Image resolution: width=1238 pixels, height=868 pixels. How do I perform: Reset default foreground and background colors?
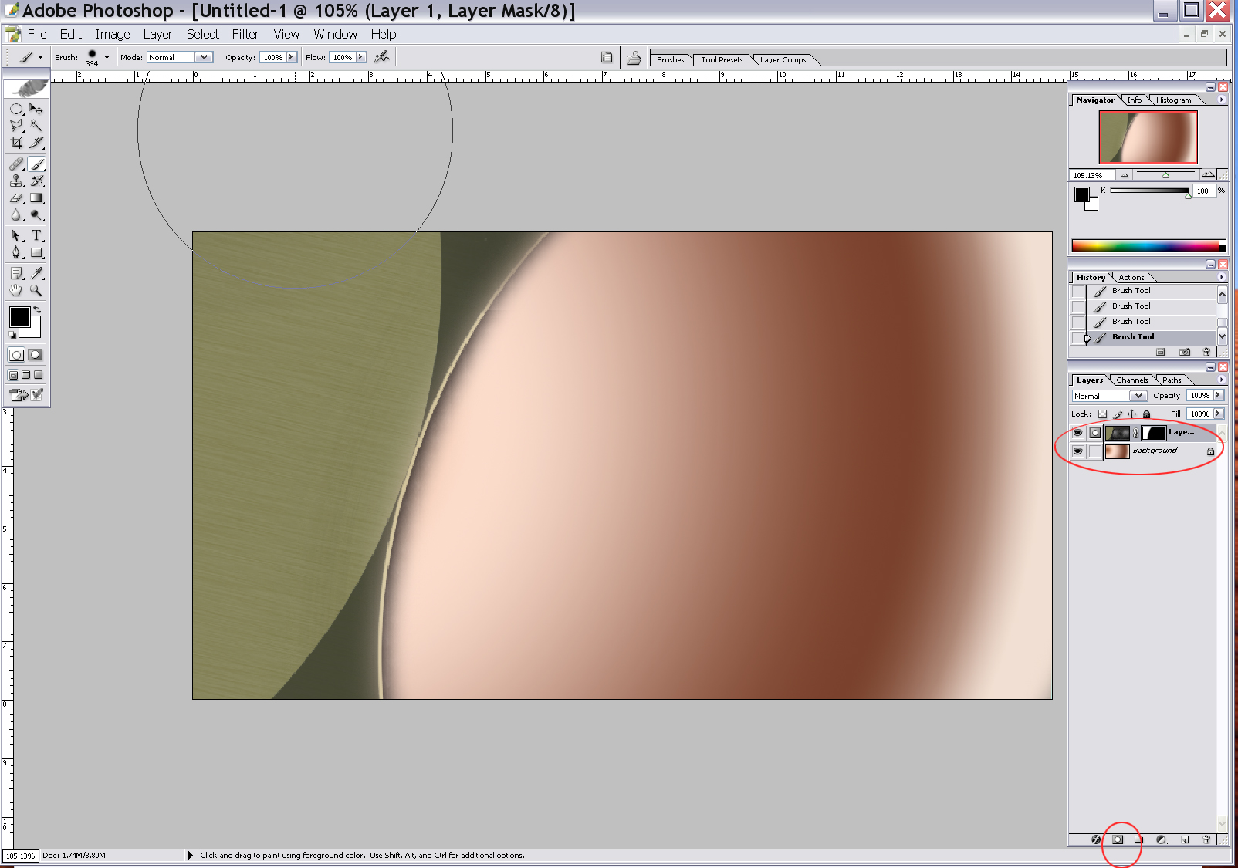[x=12, y=335]
